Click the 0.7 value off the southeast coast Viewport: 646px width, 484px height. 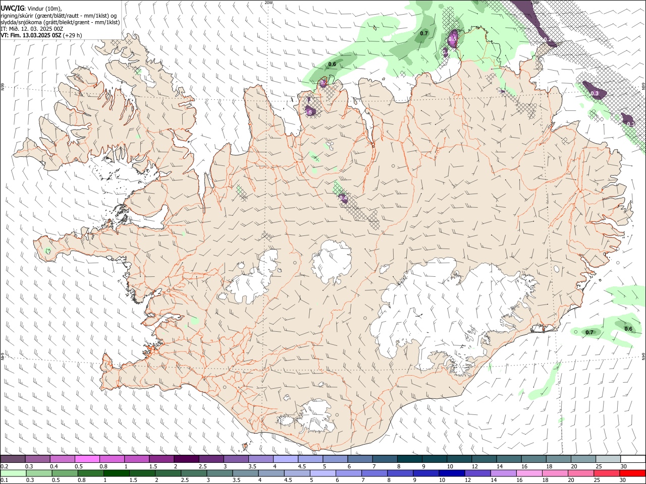point(589,332)
